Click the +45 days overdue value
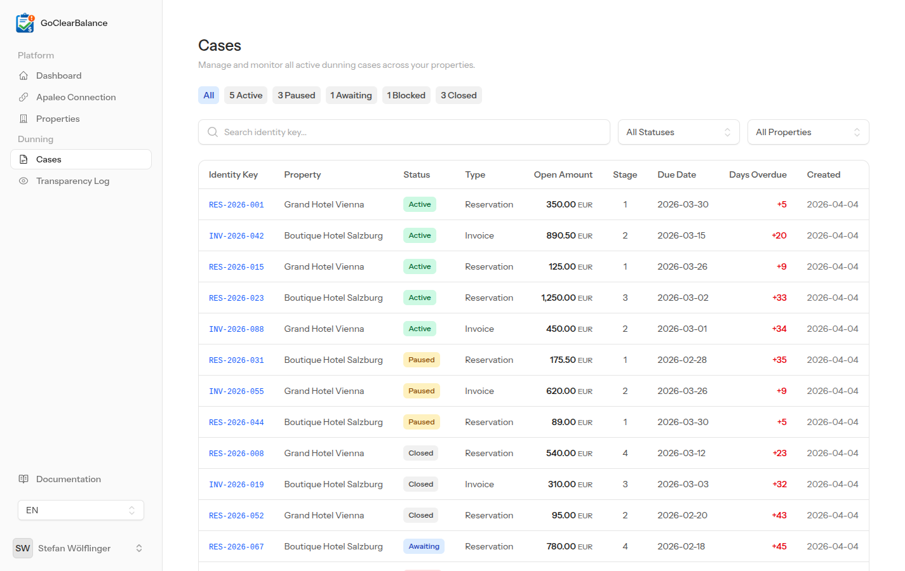The height and width of the screenshot is (571, 905). click(779, 546)
